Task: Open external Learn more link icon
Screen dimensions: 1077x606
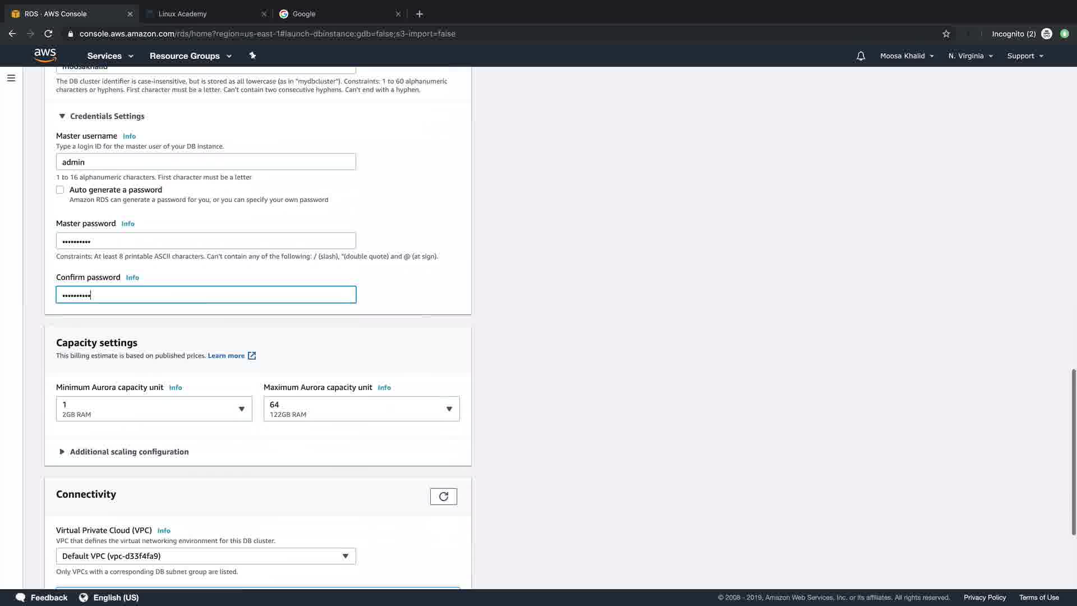Action: (x=252, y=356)
